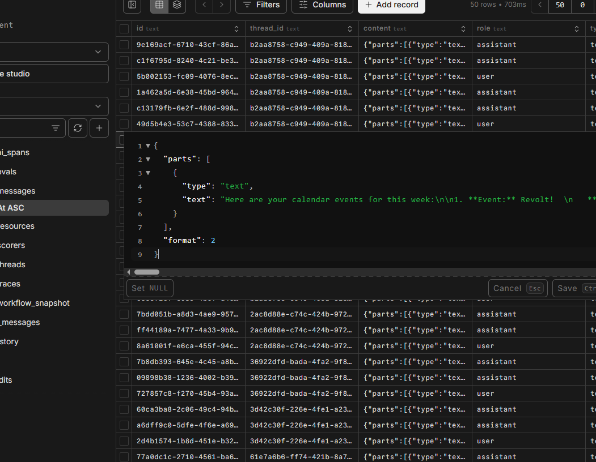
Task: Select the scorers table in sidebar
Action: (x=12, y=245)
